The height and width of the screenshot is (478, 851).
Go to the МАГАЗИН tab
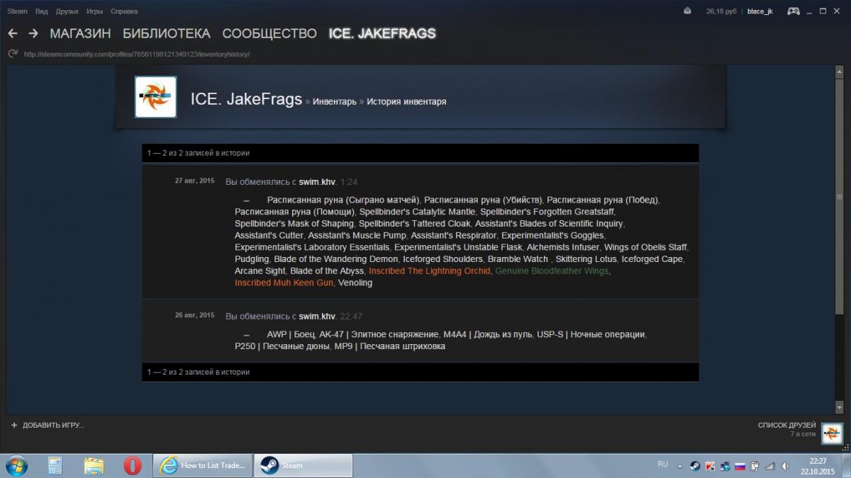click(80, 33)
